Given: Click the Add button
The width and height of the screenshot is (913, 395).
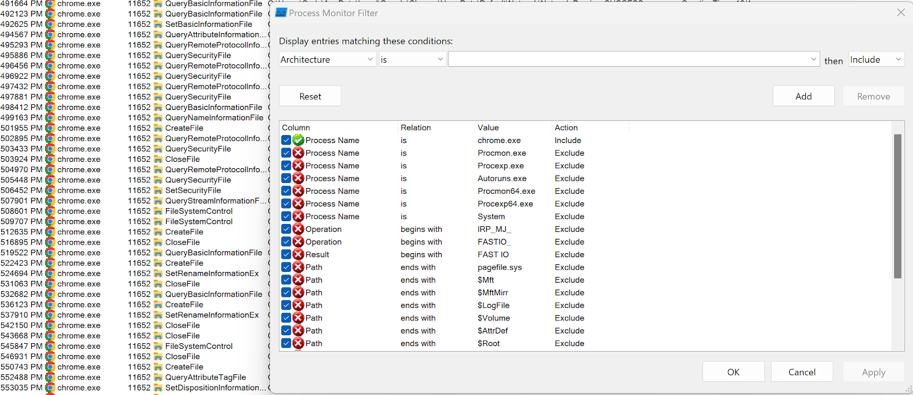Looking at the screenshot, I should [803, 96].
